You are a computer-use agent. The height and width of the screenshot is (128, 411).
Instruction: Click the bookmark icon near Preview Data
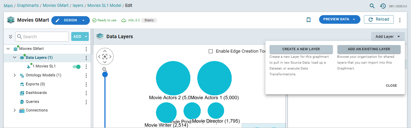click(308, 20)
